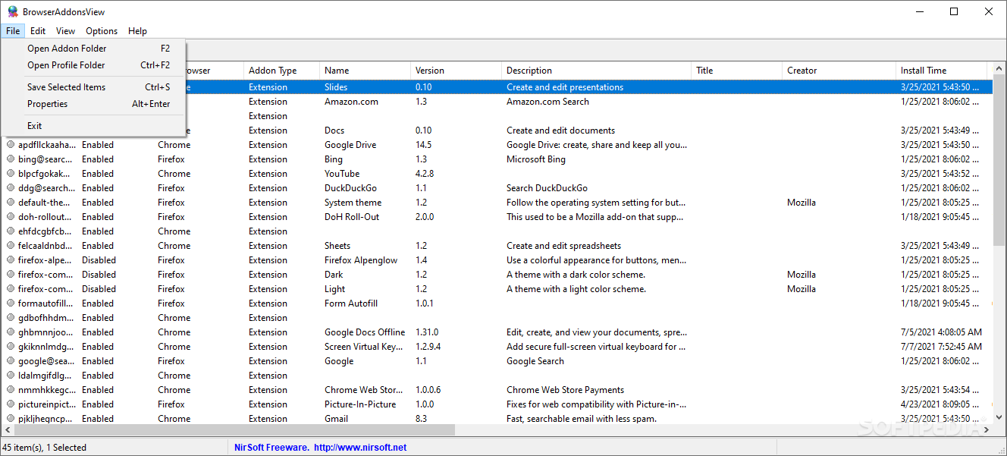Image resolution: width=1007 pixels, height=456 pixels.
Task: Close the File menu via File
Action: tap(13, 31)
